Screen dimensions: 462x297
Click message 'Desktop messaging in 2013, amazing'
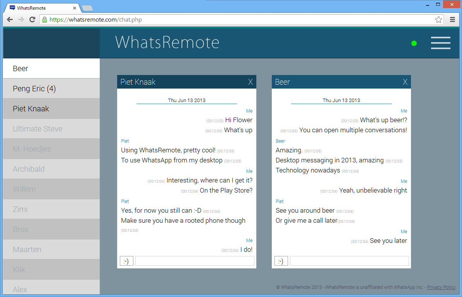330,160
